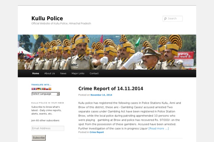This screenshot has width=214, height=142.
Task: Focus the Email Address input field
Action: click(x=48, y=128)
